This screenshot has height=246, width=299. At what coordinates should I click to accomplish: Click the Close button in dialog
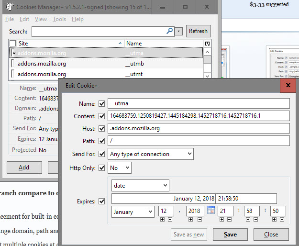[x=271, y=235]
